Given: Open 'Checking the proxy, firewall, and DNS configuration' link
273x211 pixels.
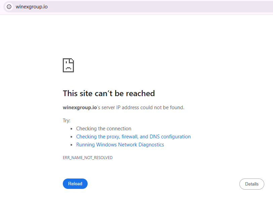Looking at the screenshot, I should [x=133, y=137].
